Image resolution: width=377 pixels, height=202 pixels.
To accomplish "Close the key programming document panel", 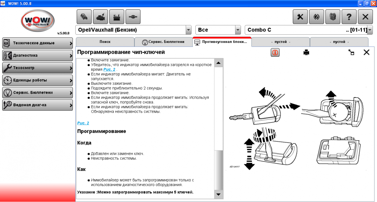I will click(x=366, y=52).
